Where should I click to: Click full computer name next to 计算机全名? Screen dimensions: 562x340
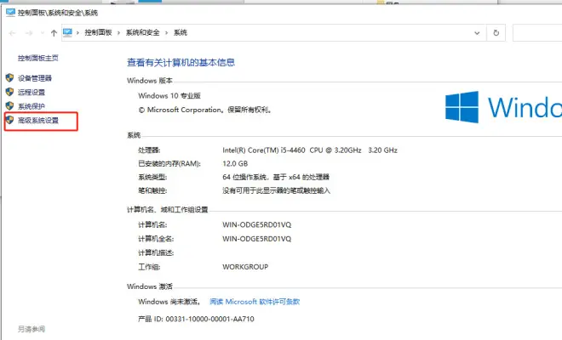pyautogui.click(x=256, y=239)
